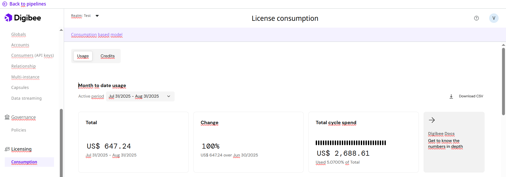The image size is (506, 177).
Task: Click the Digibee logo
Action: coord(23,18)
